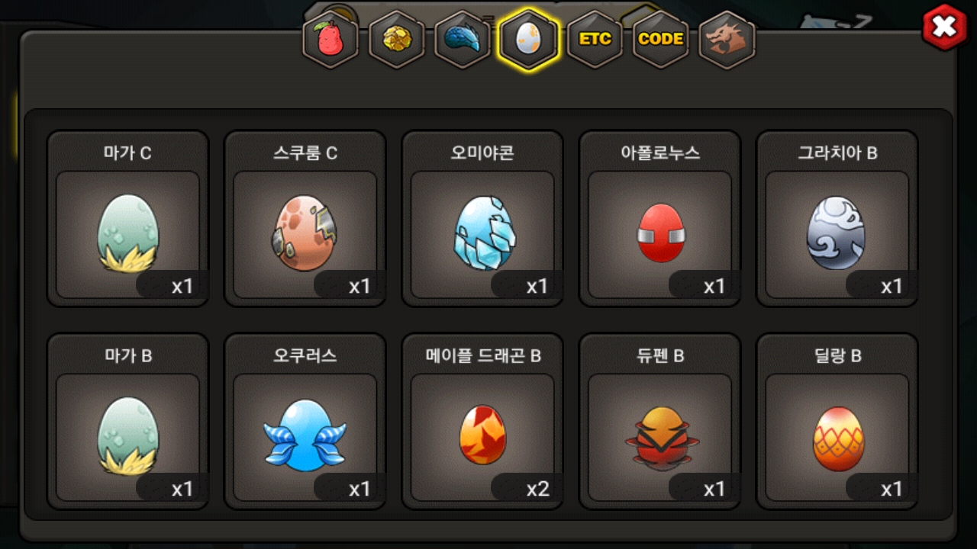Image resolution: width=977 pixels, height=549 pixels.
Task: Click the 오미야콘 item name label
Action: [482, 153]
